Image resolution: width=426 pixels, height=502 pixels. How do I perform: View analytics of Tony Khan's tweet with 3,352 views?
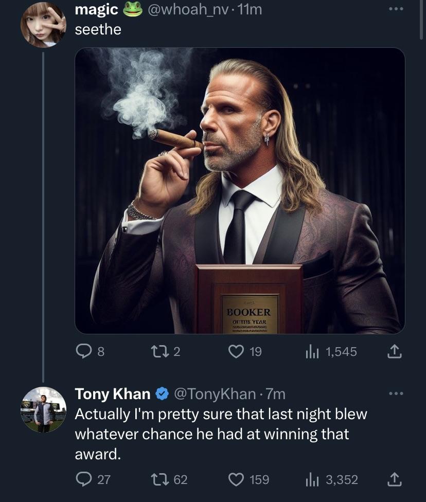[x=312, y=479]
